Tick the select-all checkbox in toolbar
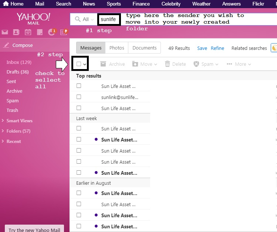This screenshot has height=232, width=277. [79, 64]
